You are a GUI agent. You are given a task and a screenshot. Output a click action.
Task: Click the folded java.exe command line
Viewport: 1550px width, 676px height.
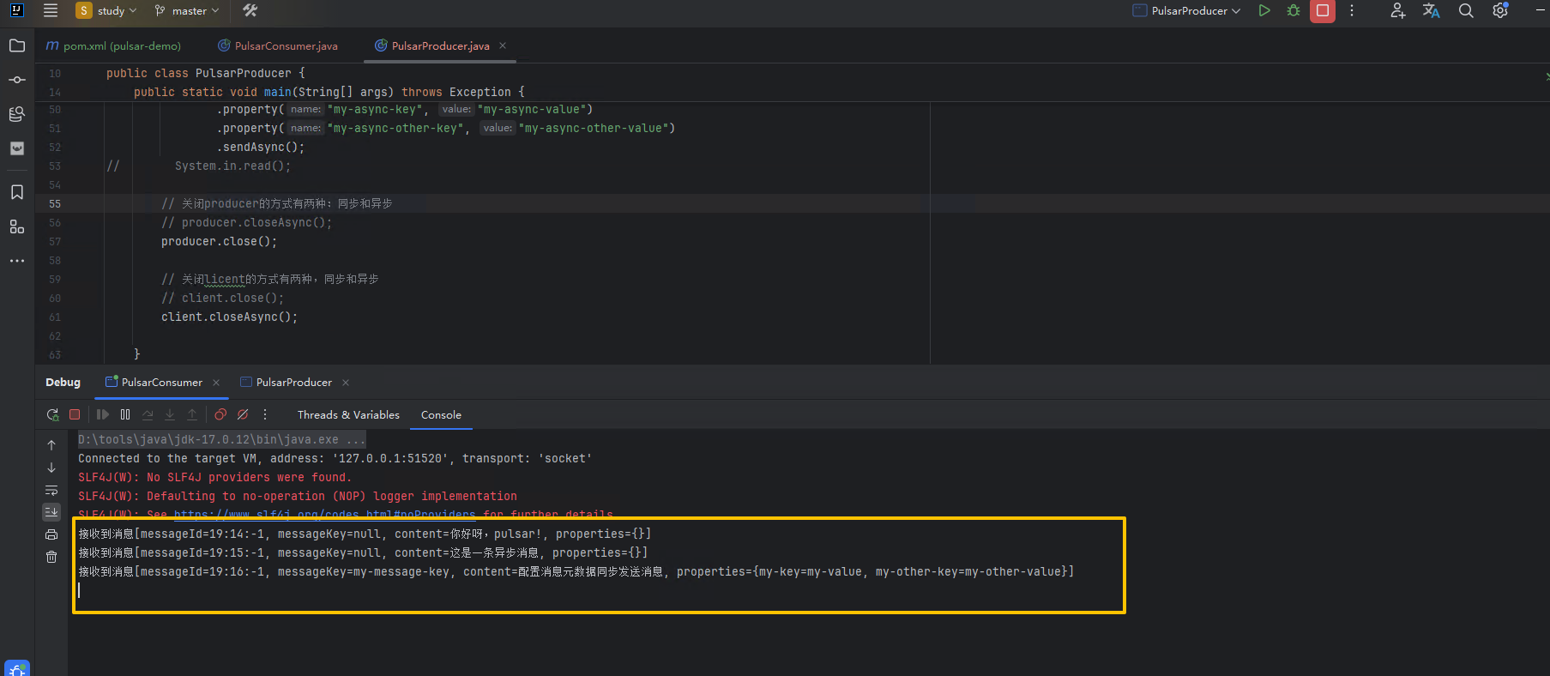point(221,439)
